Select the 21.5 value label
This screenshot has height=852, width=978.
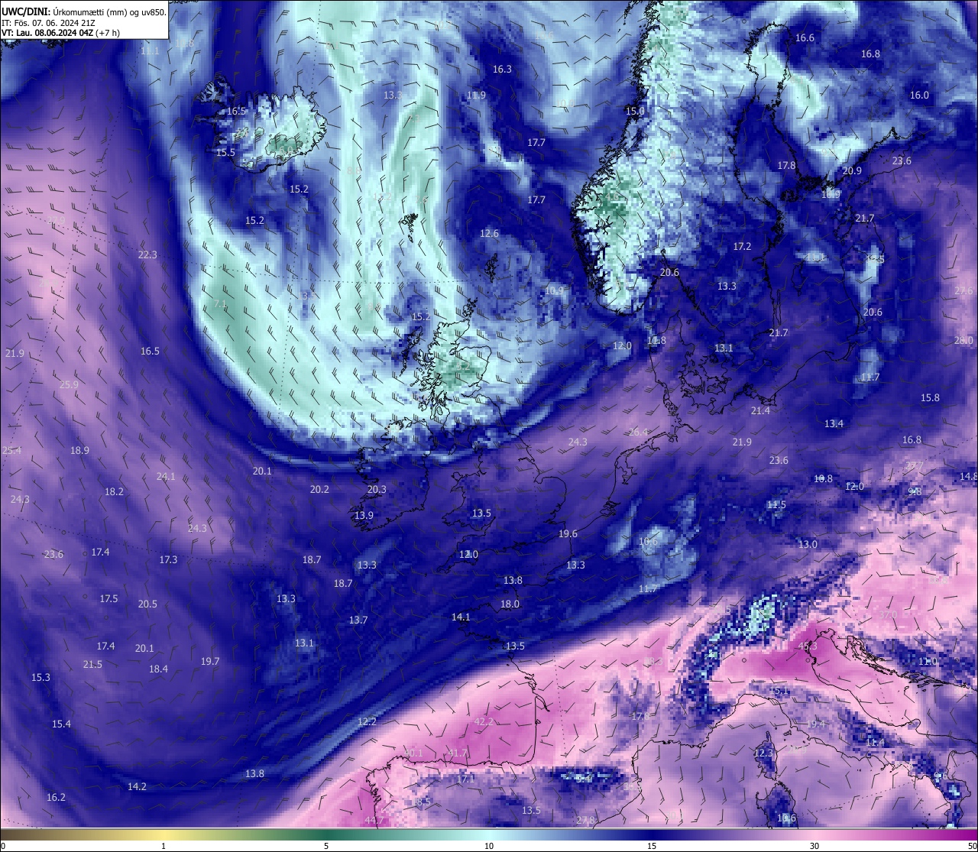(92, 665)
